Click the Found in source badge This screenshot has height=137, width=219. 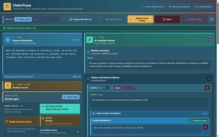click(199, 120)
